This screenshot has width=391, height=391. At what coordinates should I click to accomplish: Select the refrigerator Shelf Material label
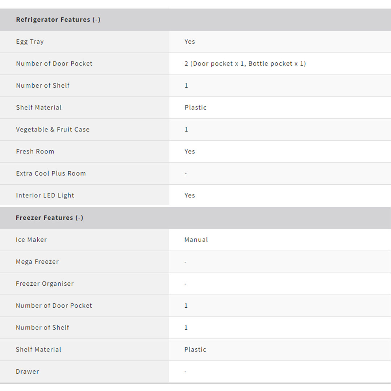39,108
